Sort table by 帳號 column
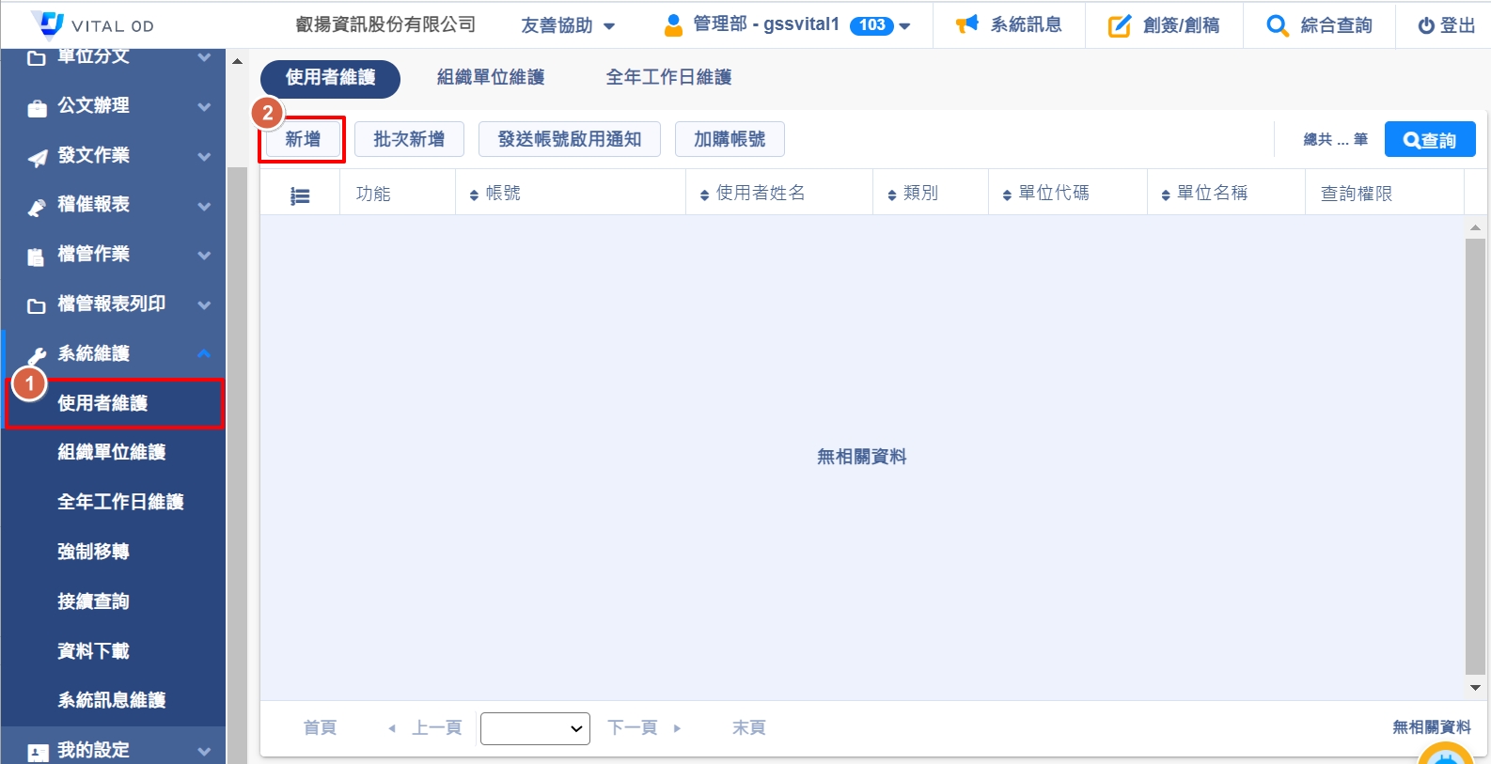This screenshot has width=1491, height=764. click(495, 194)
